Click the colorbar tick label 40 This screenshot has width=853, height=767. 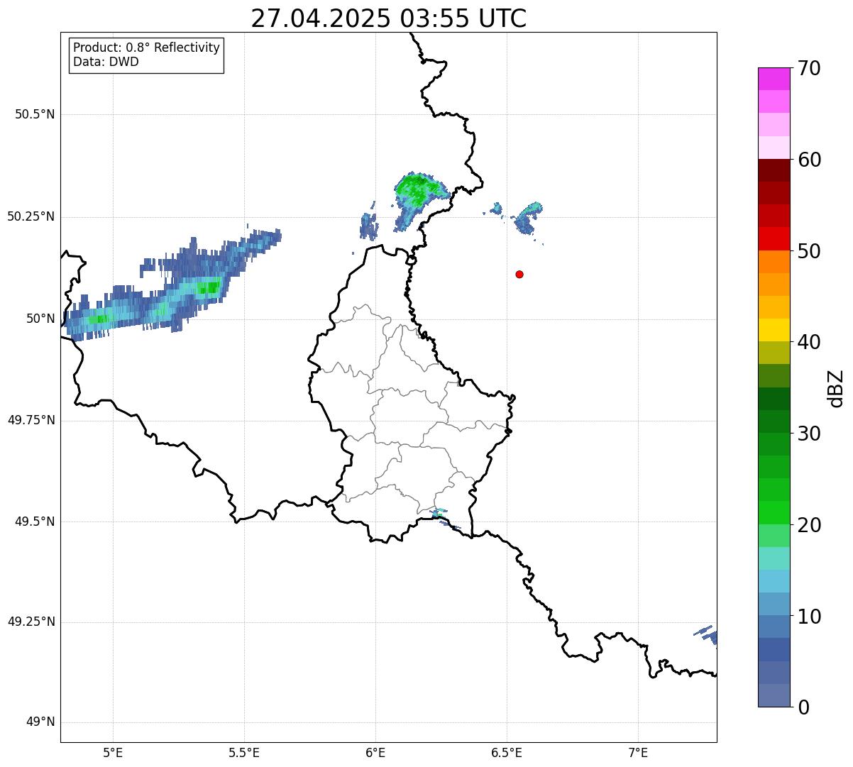click(x=808, y=342)
